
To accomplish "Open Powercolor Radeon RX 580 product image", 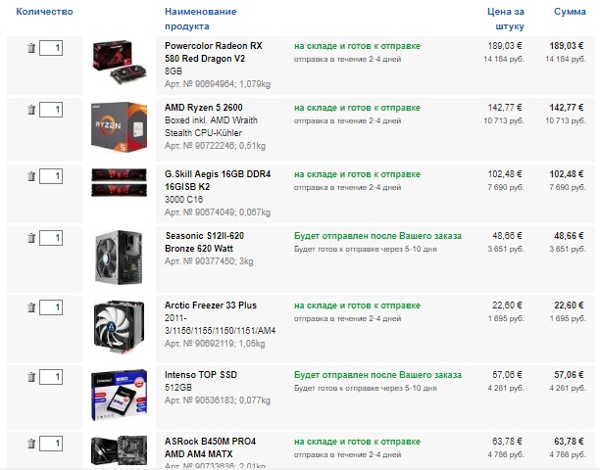I will pyautogui.click(x=120, y=63).
